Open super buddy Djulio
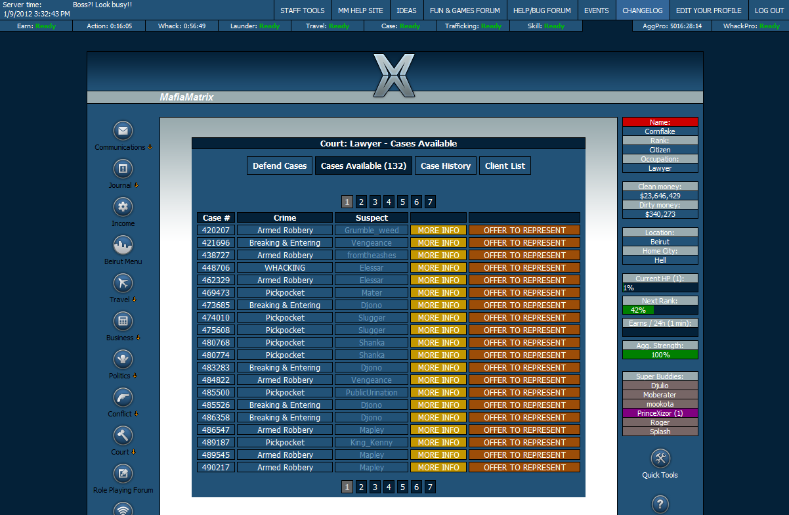 660,386
